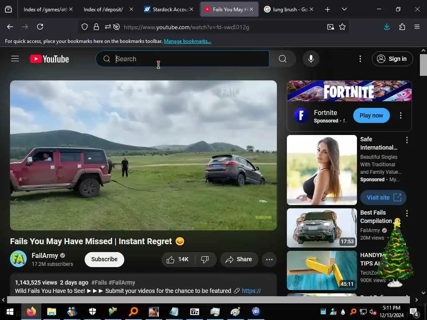Subscribe to FailArmy channel
427x320 pixels.
pos(104,260)
